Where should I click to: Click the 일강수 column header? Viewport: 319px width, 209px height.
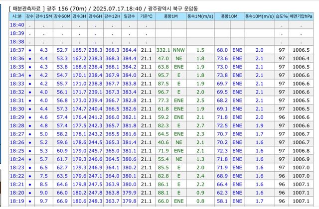coord(129,16)
